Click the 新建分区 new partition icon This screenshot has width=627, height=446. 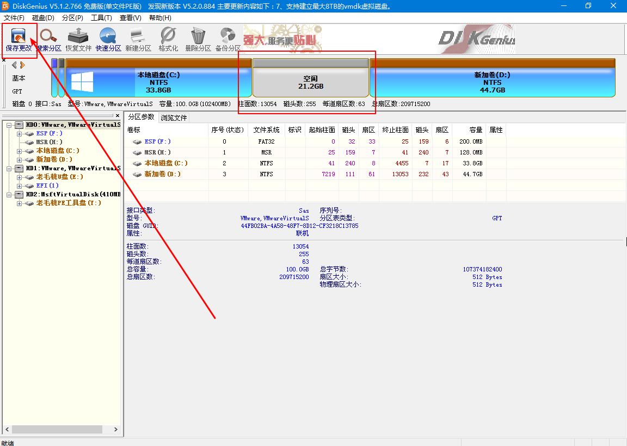pyautogui.click(x=138, y=40)
